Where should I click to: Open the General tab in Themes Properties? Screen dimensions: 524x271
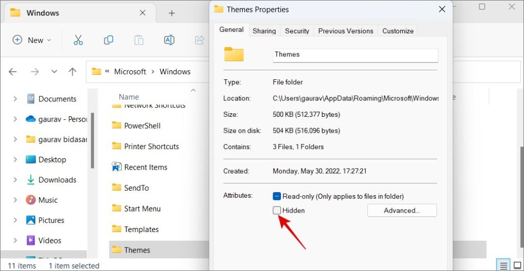click(x=231, y=30)
